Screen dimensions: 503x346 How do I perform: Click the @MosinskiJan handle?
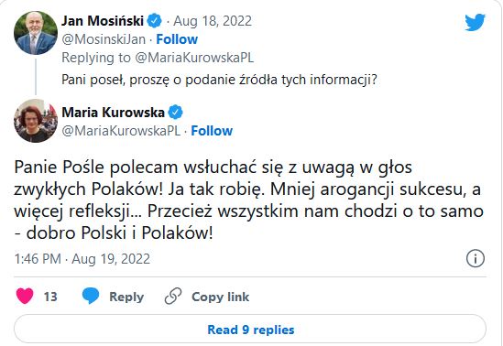104,39
